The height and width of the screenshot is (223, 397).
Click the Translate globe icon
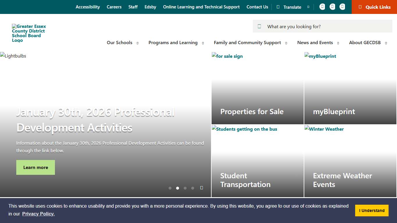click(278, 7)
